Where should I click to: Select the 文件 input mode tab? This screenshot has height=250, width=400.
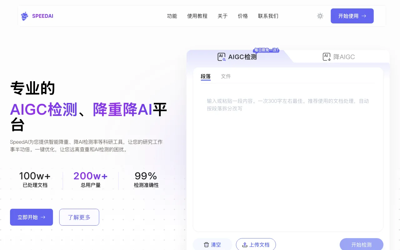click(226, 76)
